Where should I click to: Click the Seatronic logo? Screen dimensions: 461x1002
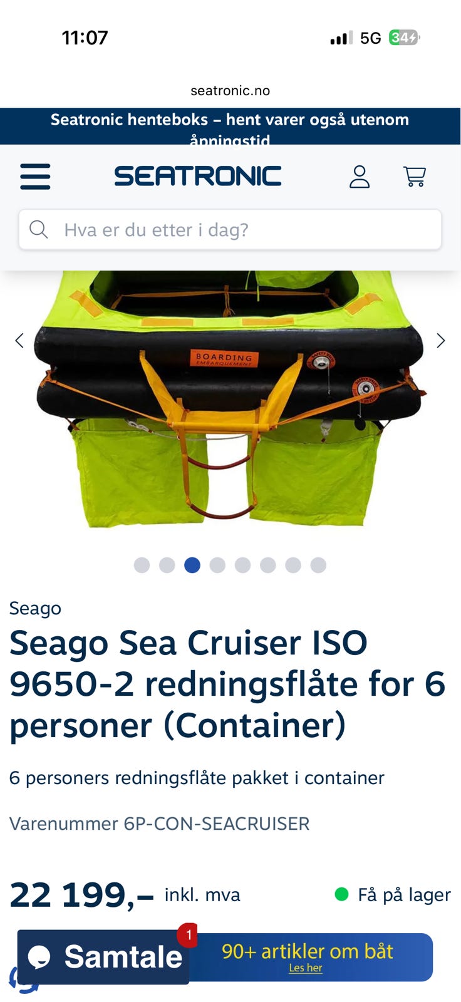[198, 176]
